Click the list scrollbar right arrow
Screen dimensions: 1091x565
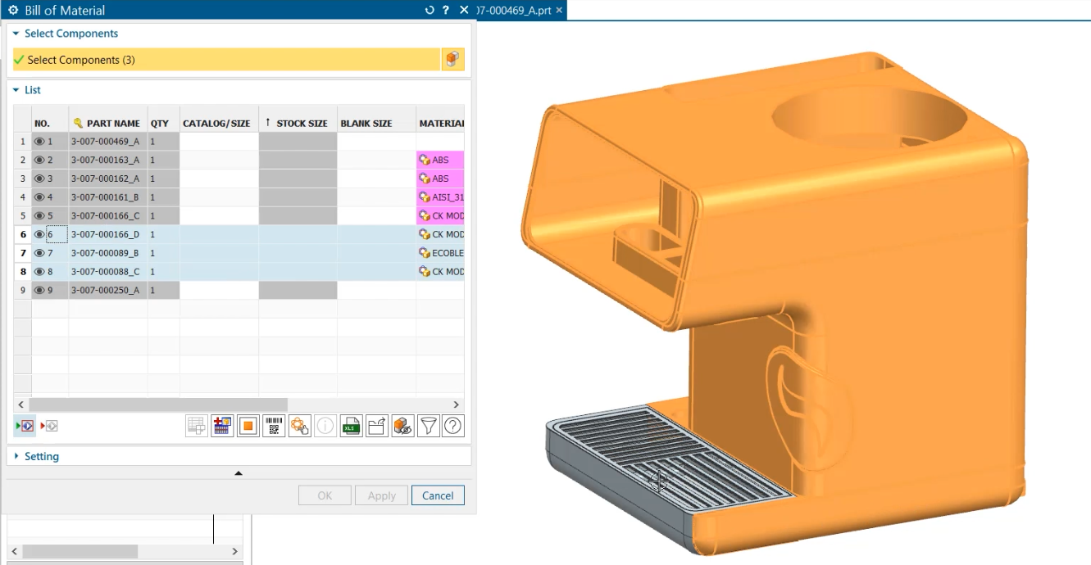pos(457,405)
